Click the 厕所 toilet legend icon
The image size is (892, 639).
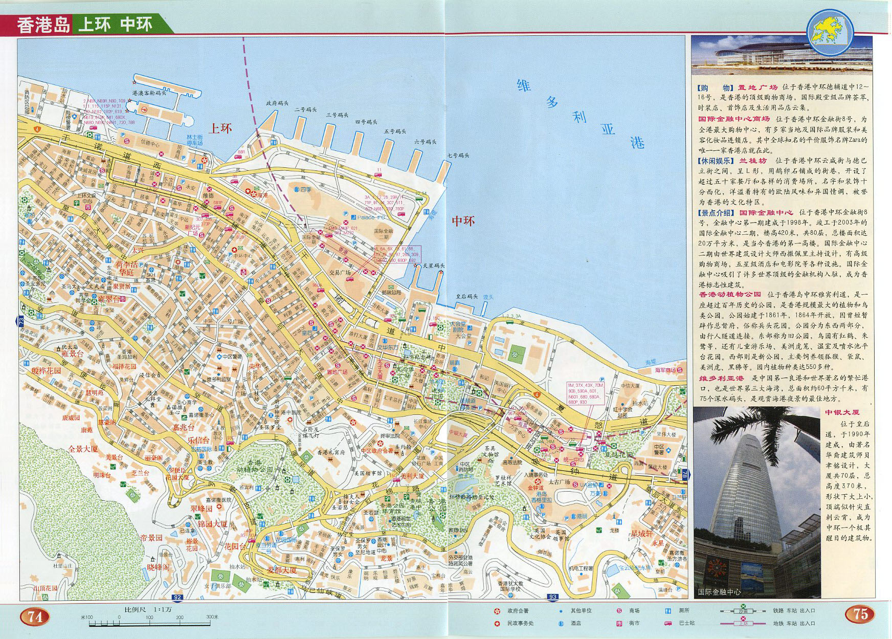[668, 611]
